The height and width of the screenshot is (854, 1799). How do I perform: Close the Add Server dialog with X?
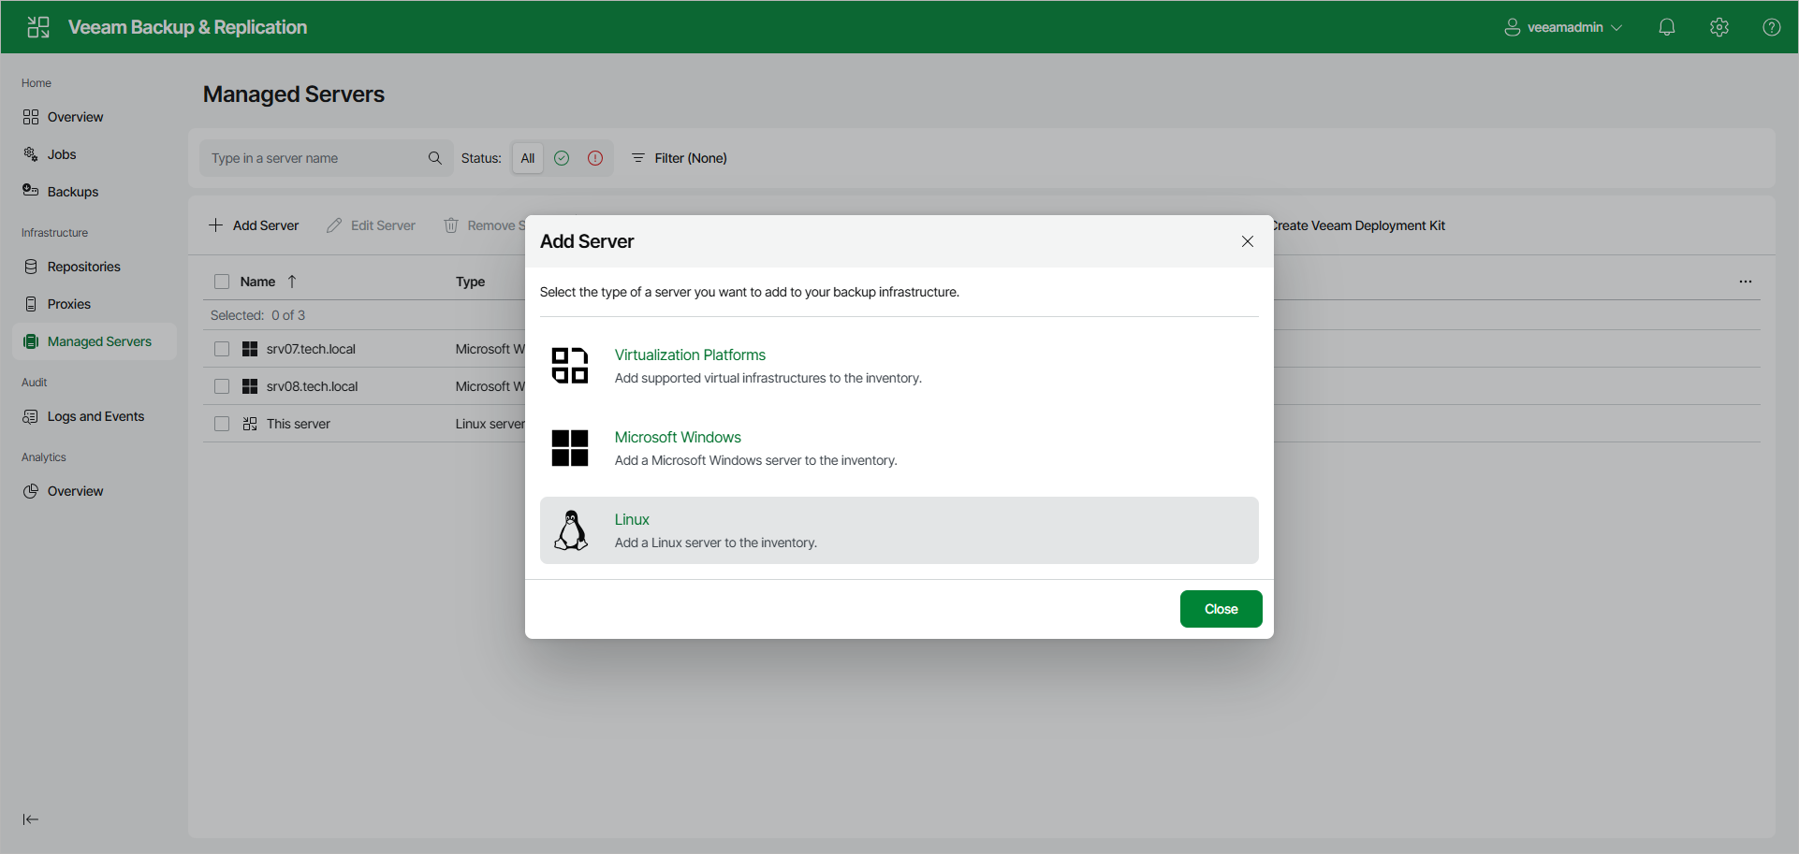tap(1248, 241)
